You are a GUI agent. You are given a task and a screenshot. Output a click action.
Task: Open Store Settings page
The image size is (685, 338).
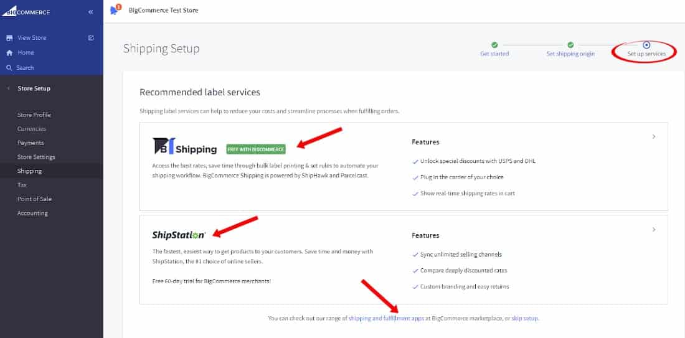pos(36,157)
